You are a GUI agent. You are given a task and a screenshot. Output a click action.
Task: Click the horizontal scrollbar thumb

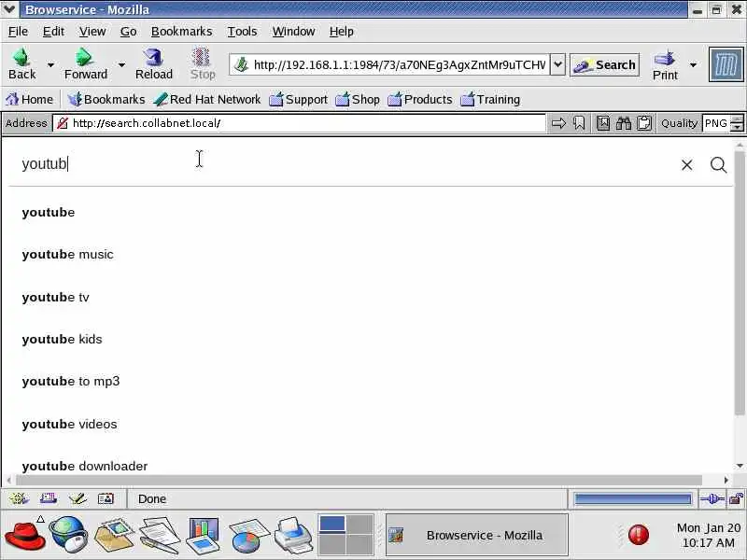tap(359, 480)
